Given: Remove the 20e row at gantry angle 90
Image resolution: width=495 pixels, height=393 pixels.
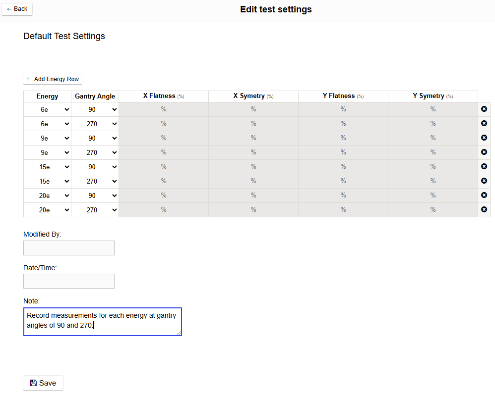Looking at the screenshot, I should click(484, 195).
